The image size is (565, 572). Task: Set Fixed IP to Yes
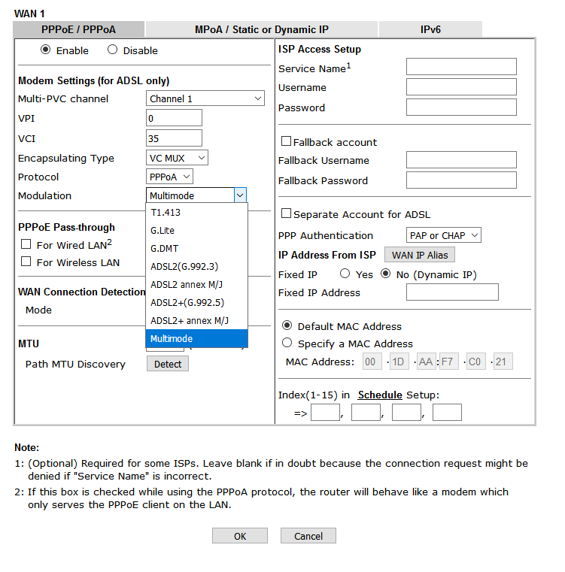coord(345,274)
